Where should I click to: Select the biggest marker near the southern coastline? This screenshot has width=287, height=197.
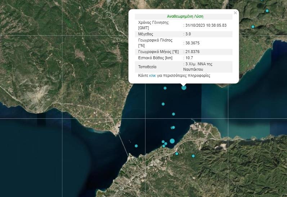click(x=172, y=141)
